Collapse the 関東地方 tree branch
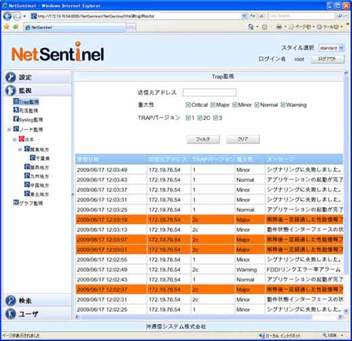The width and height of the screenshot is (352, 341). coord(20,150)
